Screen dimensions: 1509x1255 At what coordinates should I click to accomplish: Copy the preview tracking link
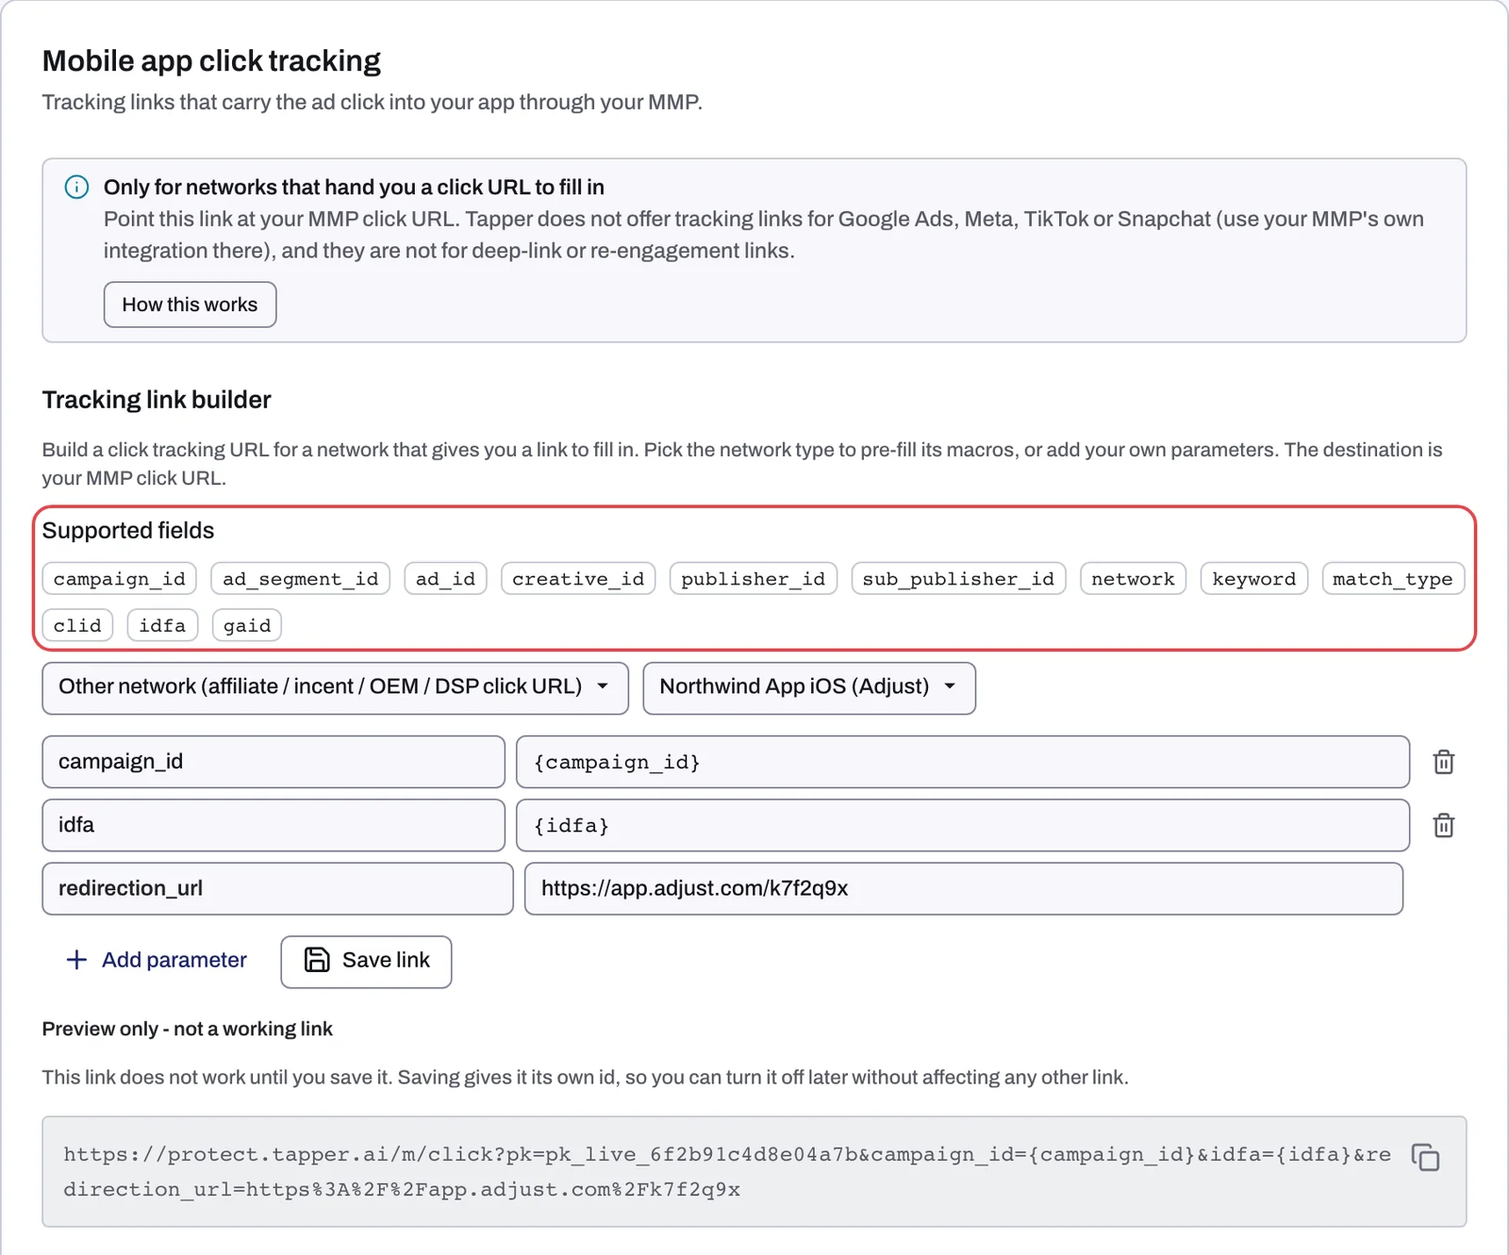1425,1157
